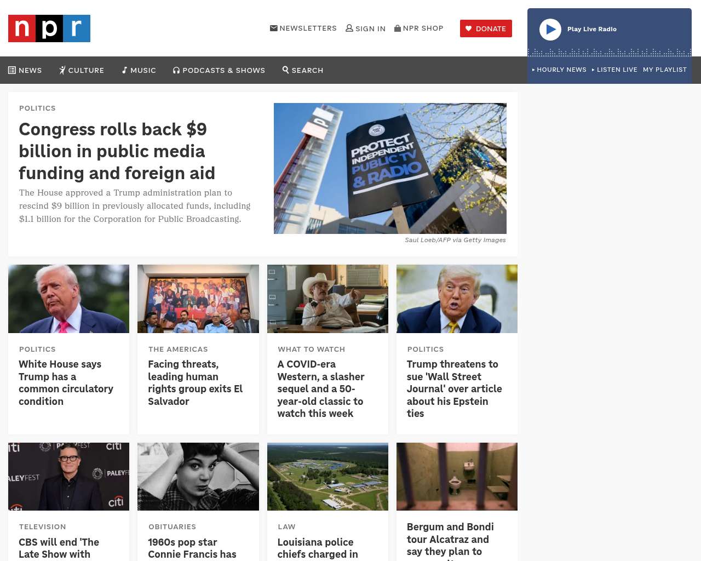
Task: Click the red Donate button
Action: [486, 28]
